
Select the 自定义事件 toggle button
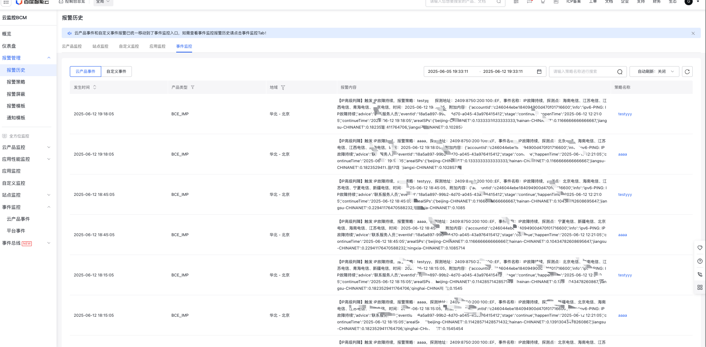pyautogui.click(x=116, y=71)
